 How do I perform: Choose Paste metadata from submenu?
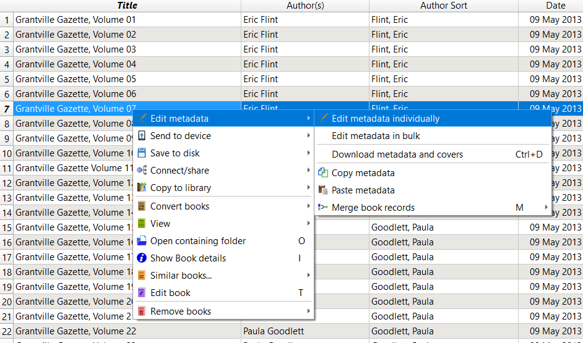(x=363, y=190)
